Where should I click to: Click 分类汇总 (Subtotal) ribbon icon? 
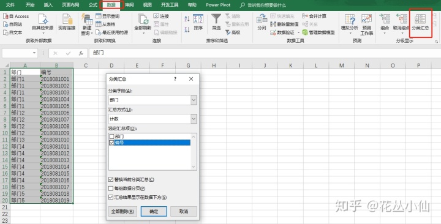420,19
